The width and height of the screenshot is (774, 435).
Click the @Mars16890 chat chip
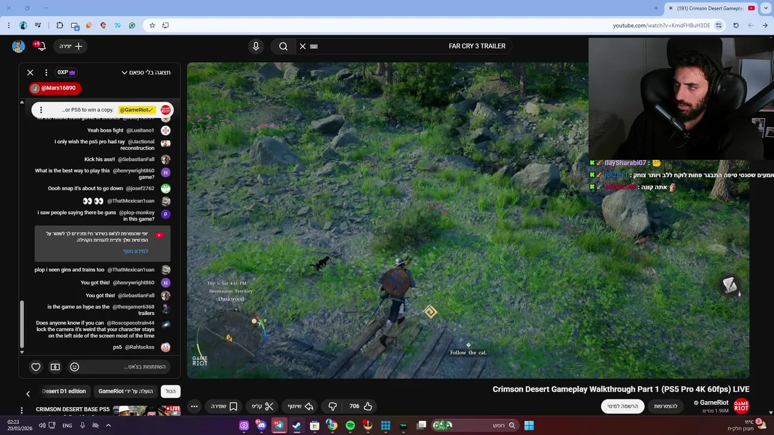[x=54, y=88]
